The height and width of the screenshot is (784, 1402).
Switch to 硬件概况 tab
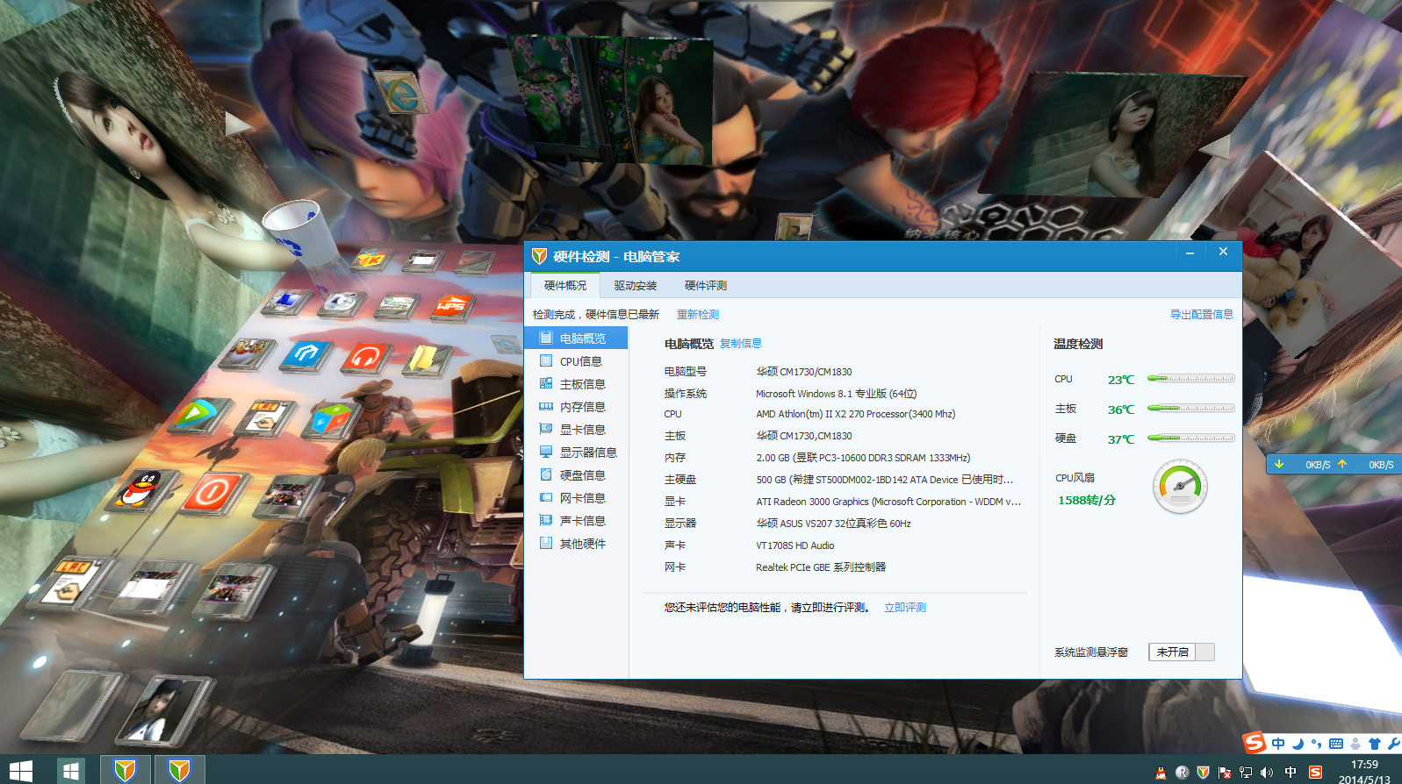(565, 285)
